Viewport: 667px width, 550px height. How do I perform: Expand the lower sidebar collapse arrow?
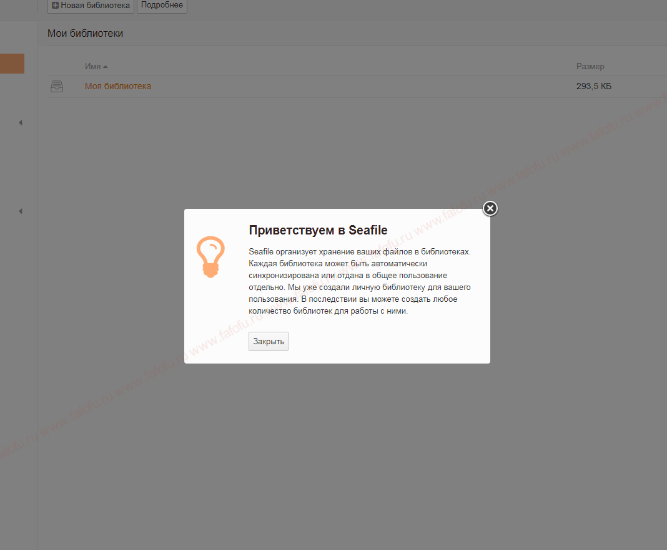[x=21, y=211]
